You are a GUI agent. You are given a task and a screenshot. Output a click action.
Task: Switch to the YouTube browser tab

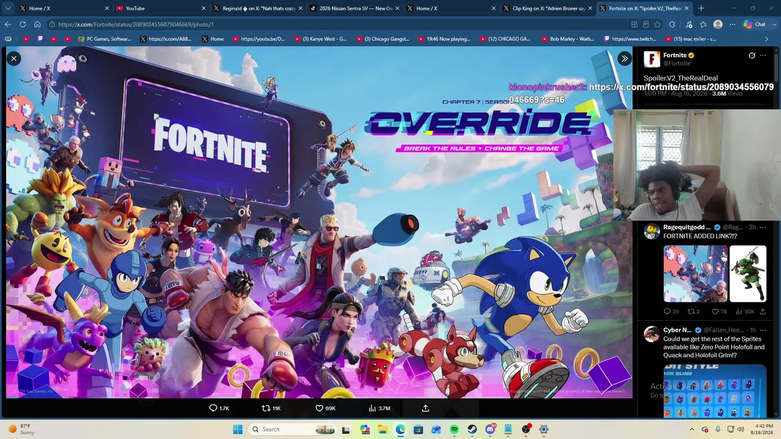coord(161,9)
